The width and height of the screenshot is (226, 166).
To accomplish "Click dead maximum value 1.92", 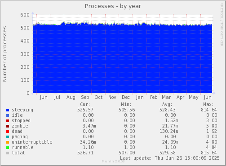I will (212, 131).
